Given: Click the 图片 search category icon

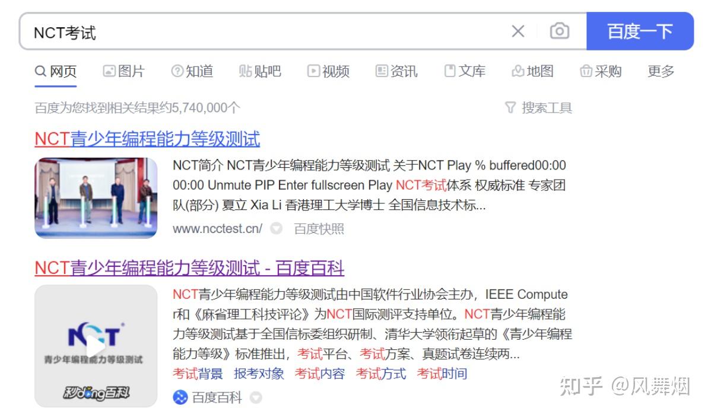Looking at the screenshot, I should pos(109,71).
